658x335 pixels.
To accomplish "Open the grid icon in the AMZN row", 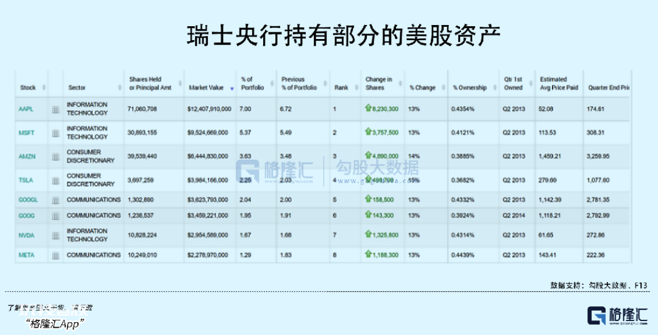I will click(x=55, y=157).
